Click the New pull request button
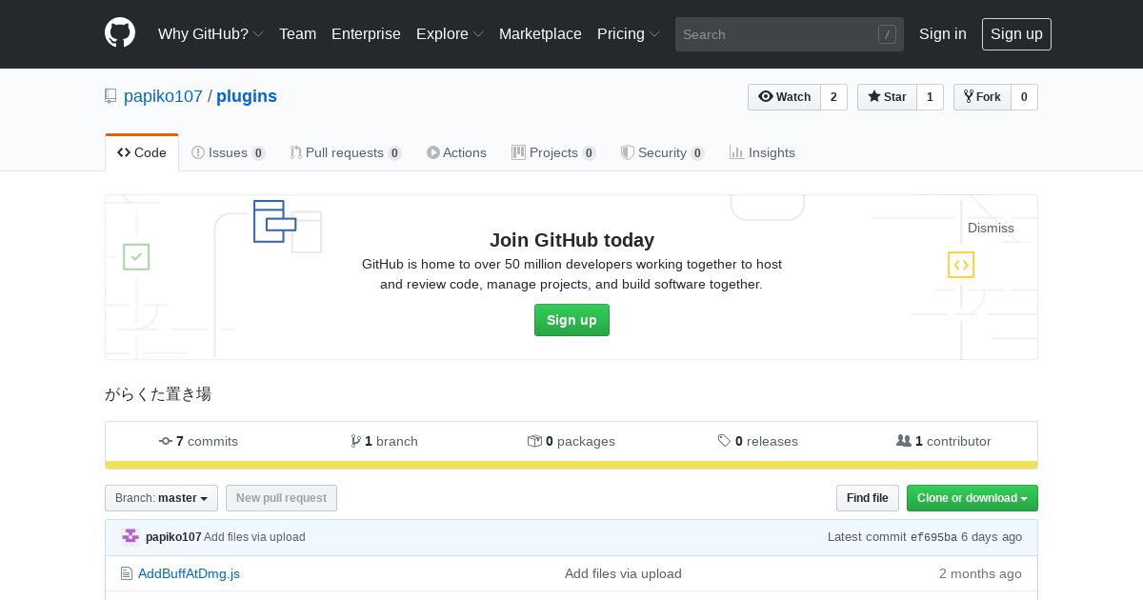This screenshot has height=600, width=1143. pos(281,498)
